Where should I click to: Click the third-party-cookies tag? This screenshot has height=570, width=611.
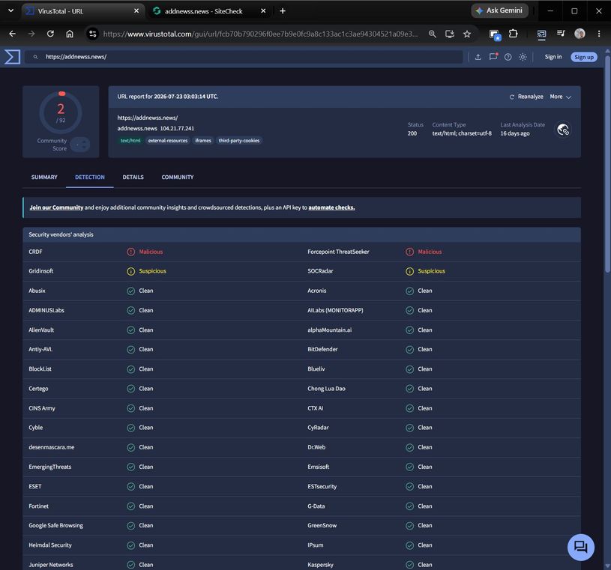click(239, 141)
